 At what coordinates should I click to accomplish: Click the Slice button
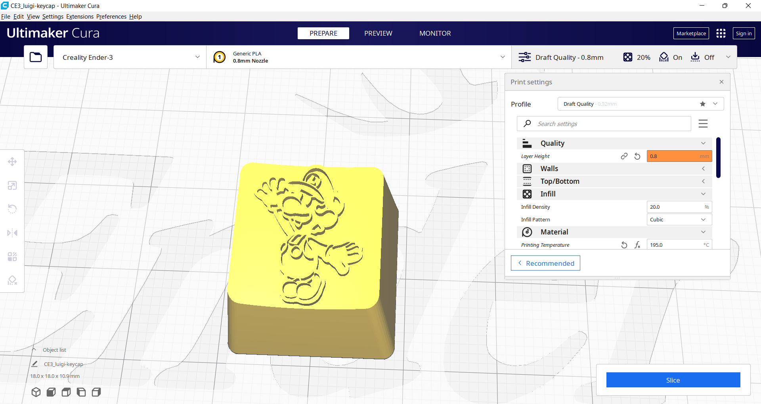pyautogui.click(x=673, y=380)
